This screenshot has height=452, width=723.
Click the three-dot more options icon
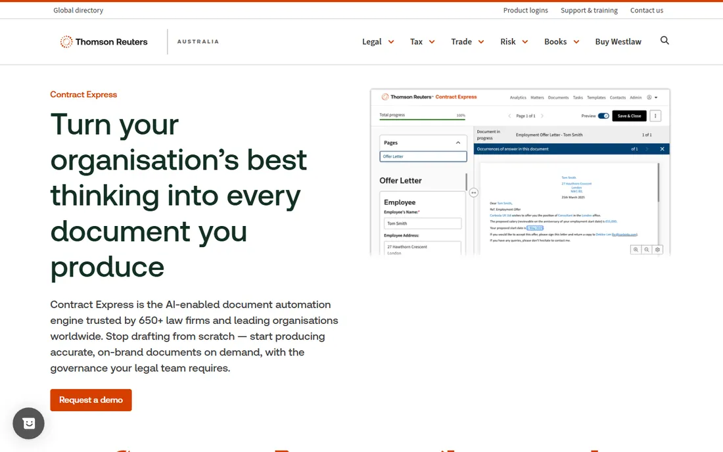tap(655, 116)
